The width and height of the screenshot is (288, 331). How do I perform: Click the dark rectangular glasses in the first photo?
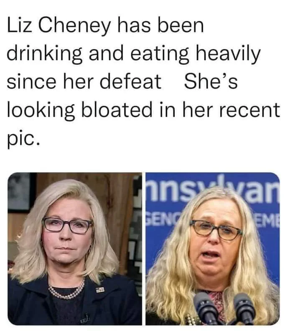tap(67, 226)
